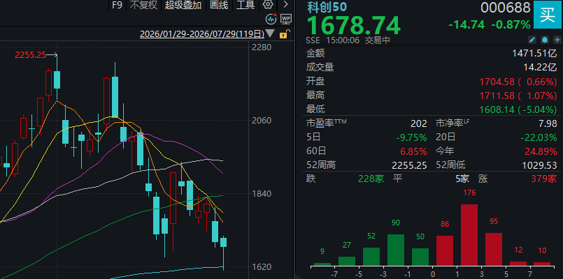Open the F9 menu item
This screenshot has width=563, height=279.
[x=117, y=5]
